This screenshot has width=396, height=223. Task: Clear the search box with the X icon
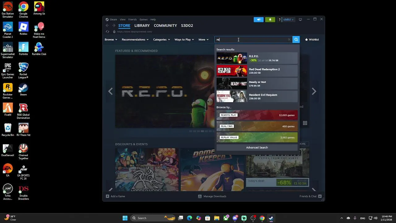click(289, 40)
